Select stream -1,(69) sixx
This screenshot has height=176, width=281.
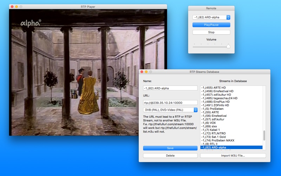231,126
